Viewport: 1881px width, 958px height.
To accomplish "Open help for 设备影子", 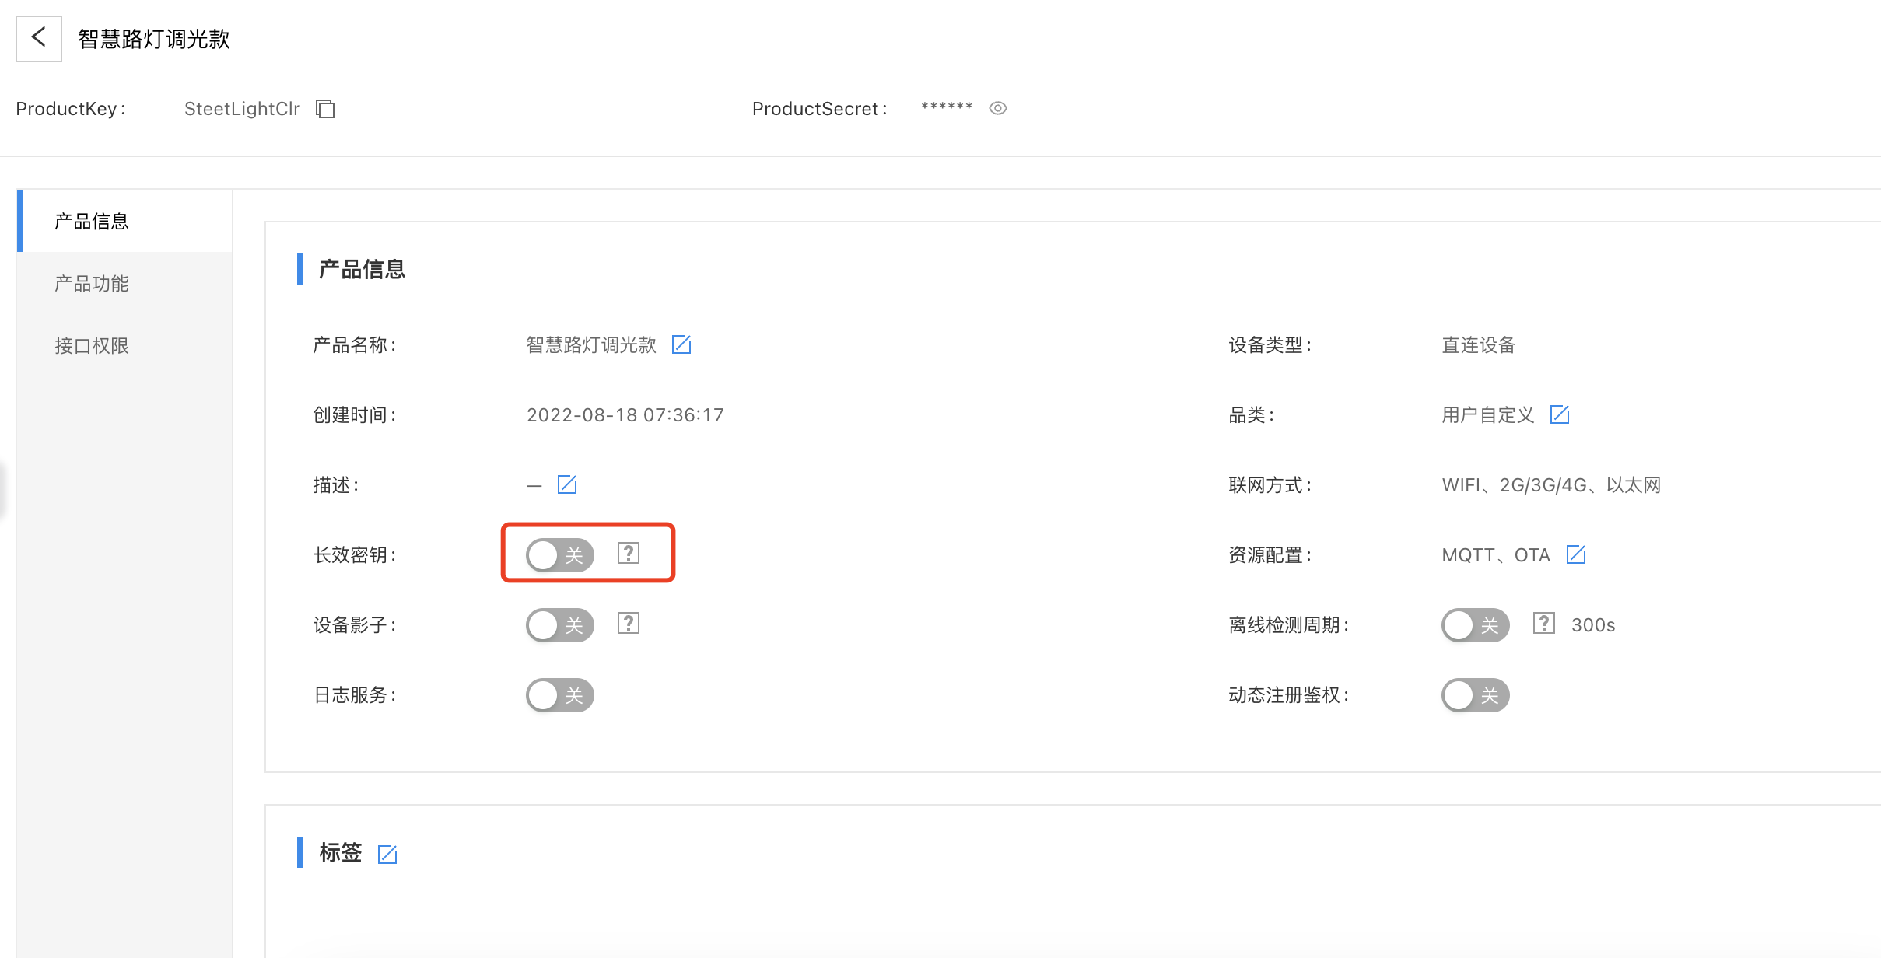I will pos(629,623).
